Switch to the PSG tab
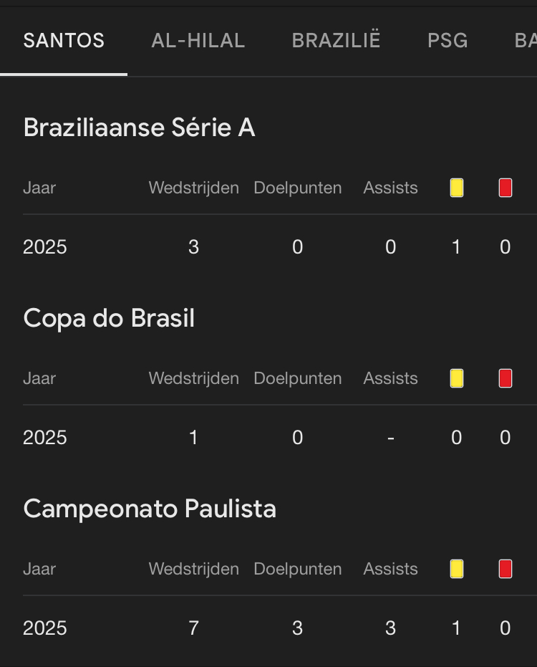This screenshot has width=537, height=667. pos(447,41)
